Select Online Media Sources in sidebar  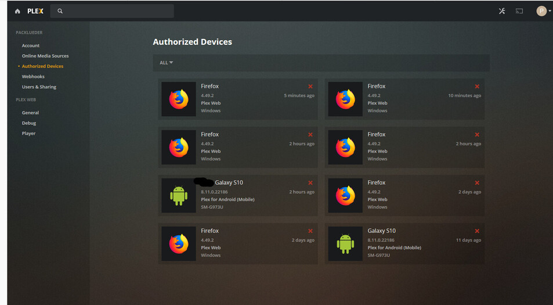pyautogui.click(x=45, y=56)
